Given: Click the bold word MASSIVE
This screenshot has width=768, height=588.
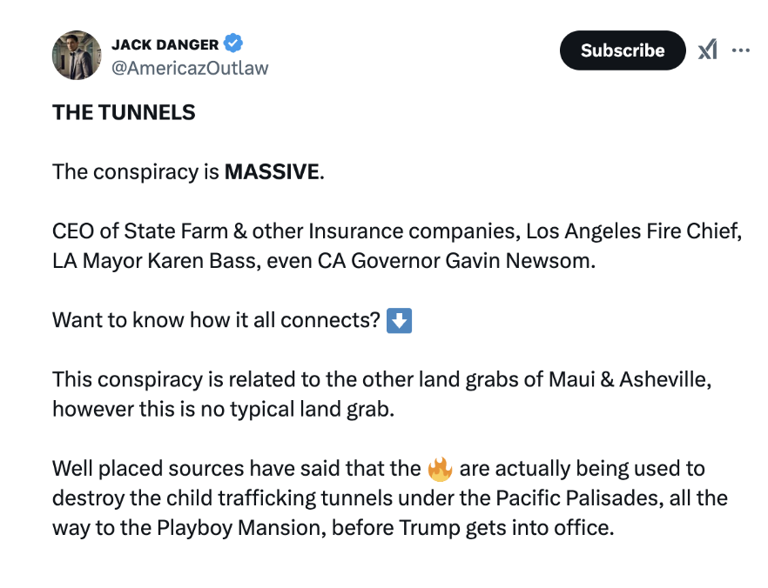Looking at the screenshot, I should click(x=272, y=171).
